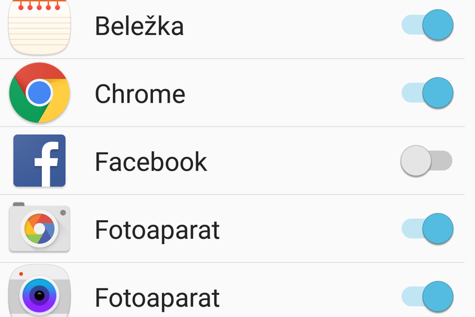This screenshot has height=317, width=475.
Task: Select the entire Beležka list row
Action: coord(232,29)
